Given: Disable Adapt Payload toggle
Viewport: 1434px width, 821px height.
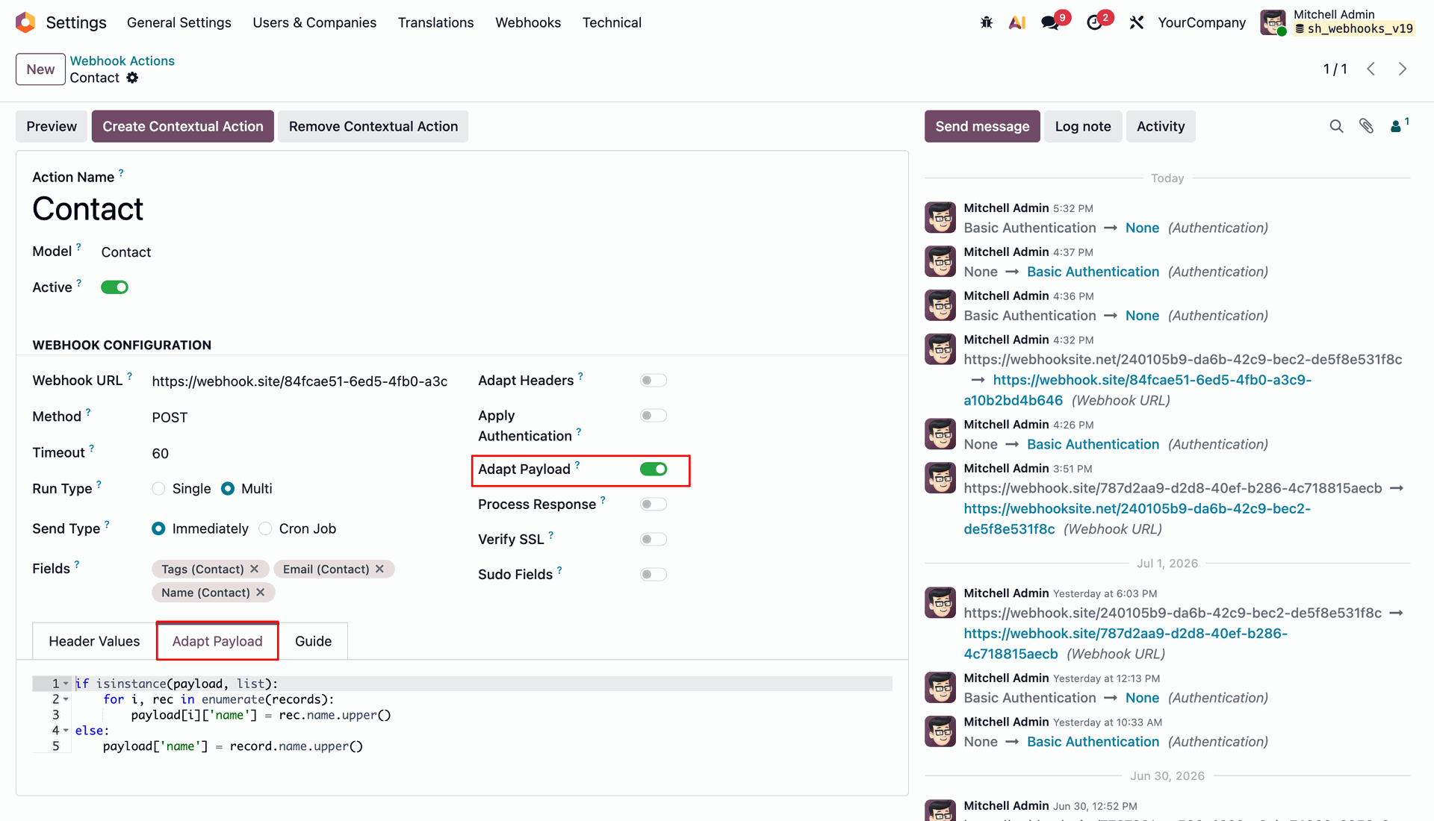Looking at the screenshot, I should click(654, 469).
